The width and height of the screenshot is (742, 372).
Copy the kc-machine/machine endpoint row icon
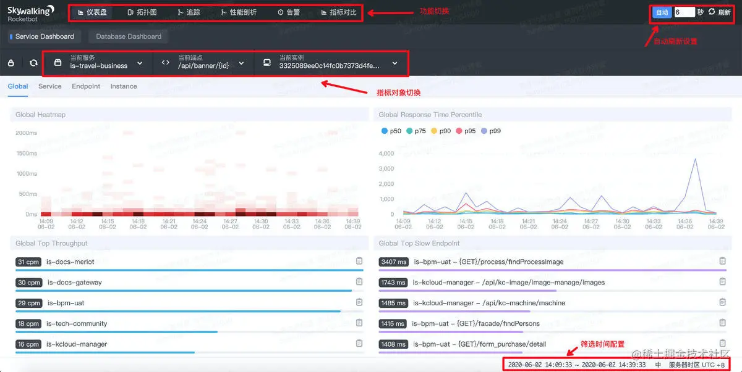723,302
